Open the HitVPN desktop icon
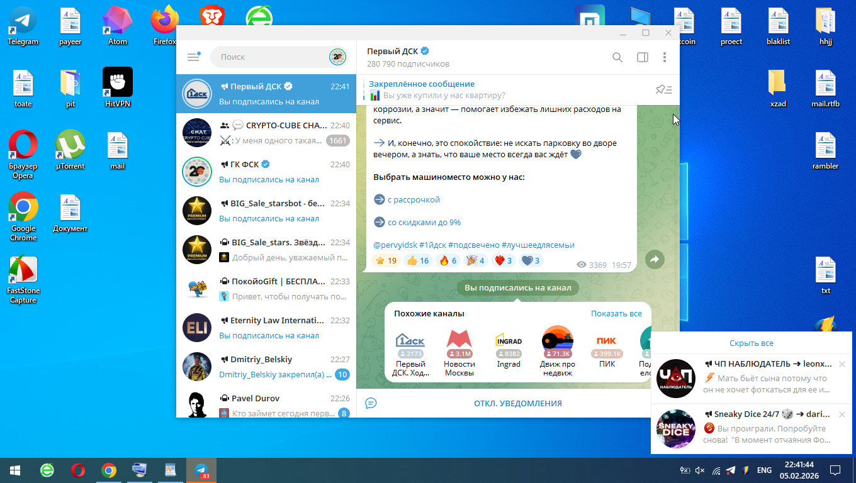The width and height of the screenshot is (856, 483). (118, 87)
